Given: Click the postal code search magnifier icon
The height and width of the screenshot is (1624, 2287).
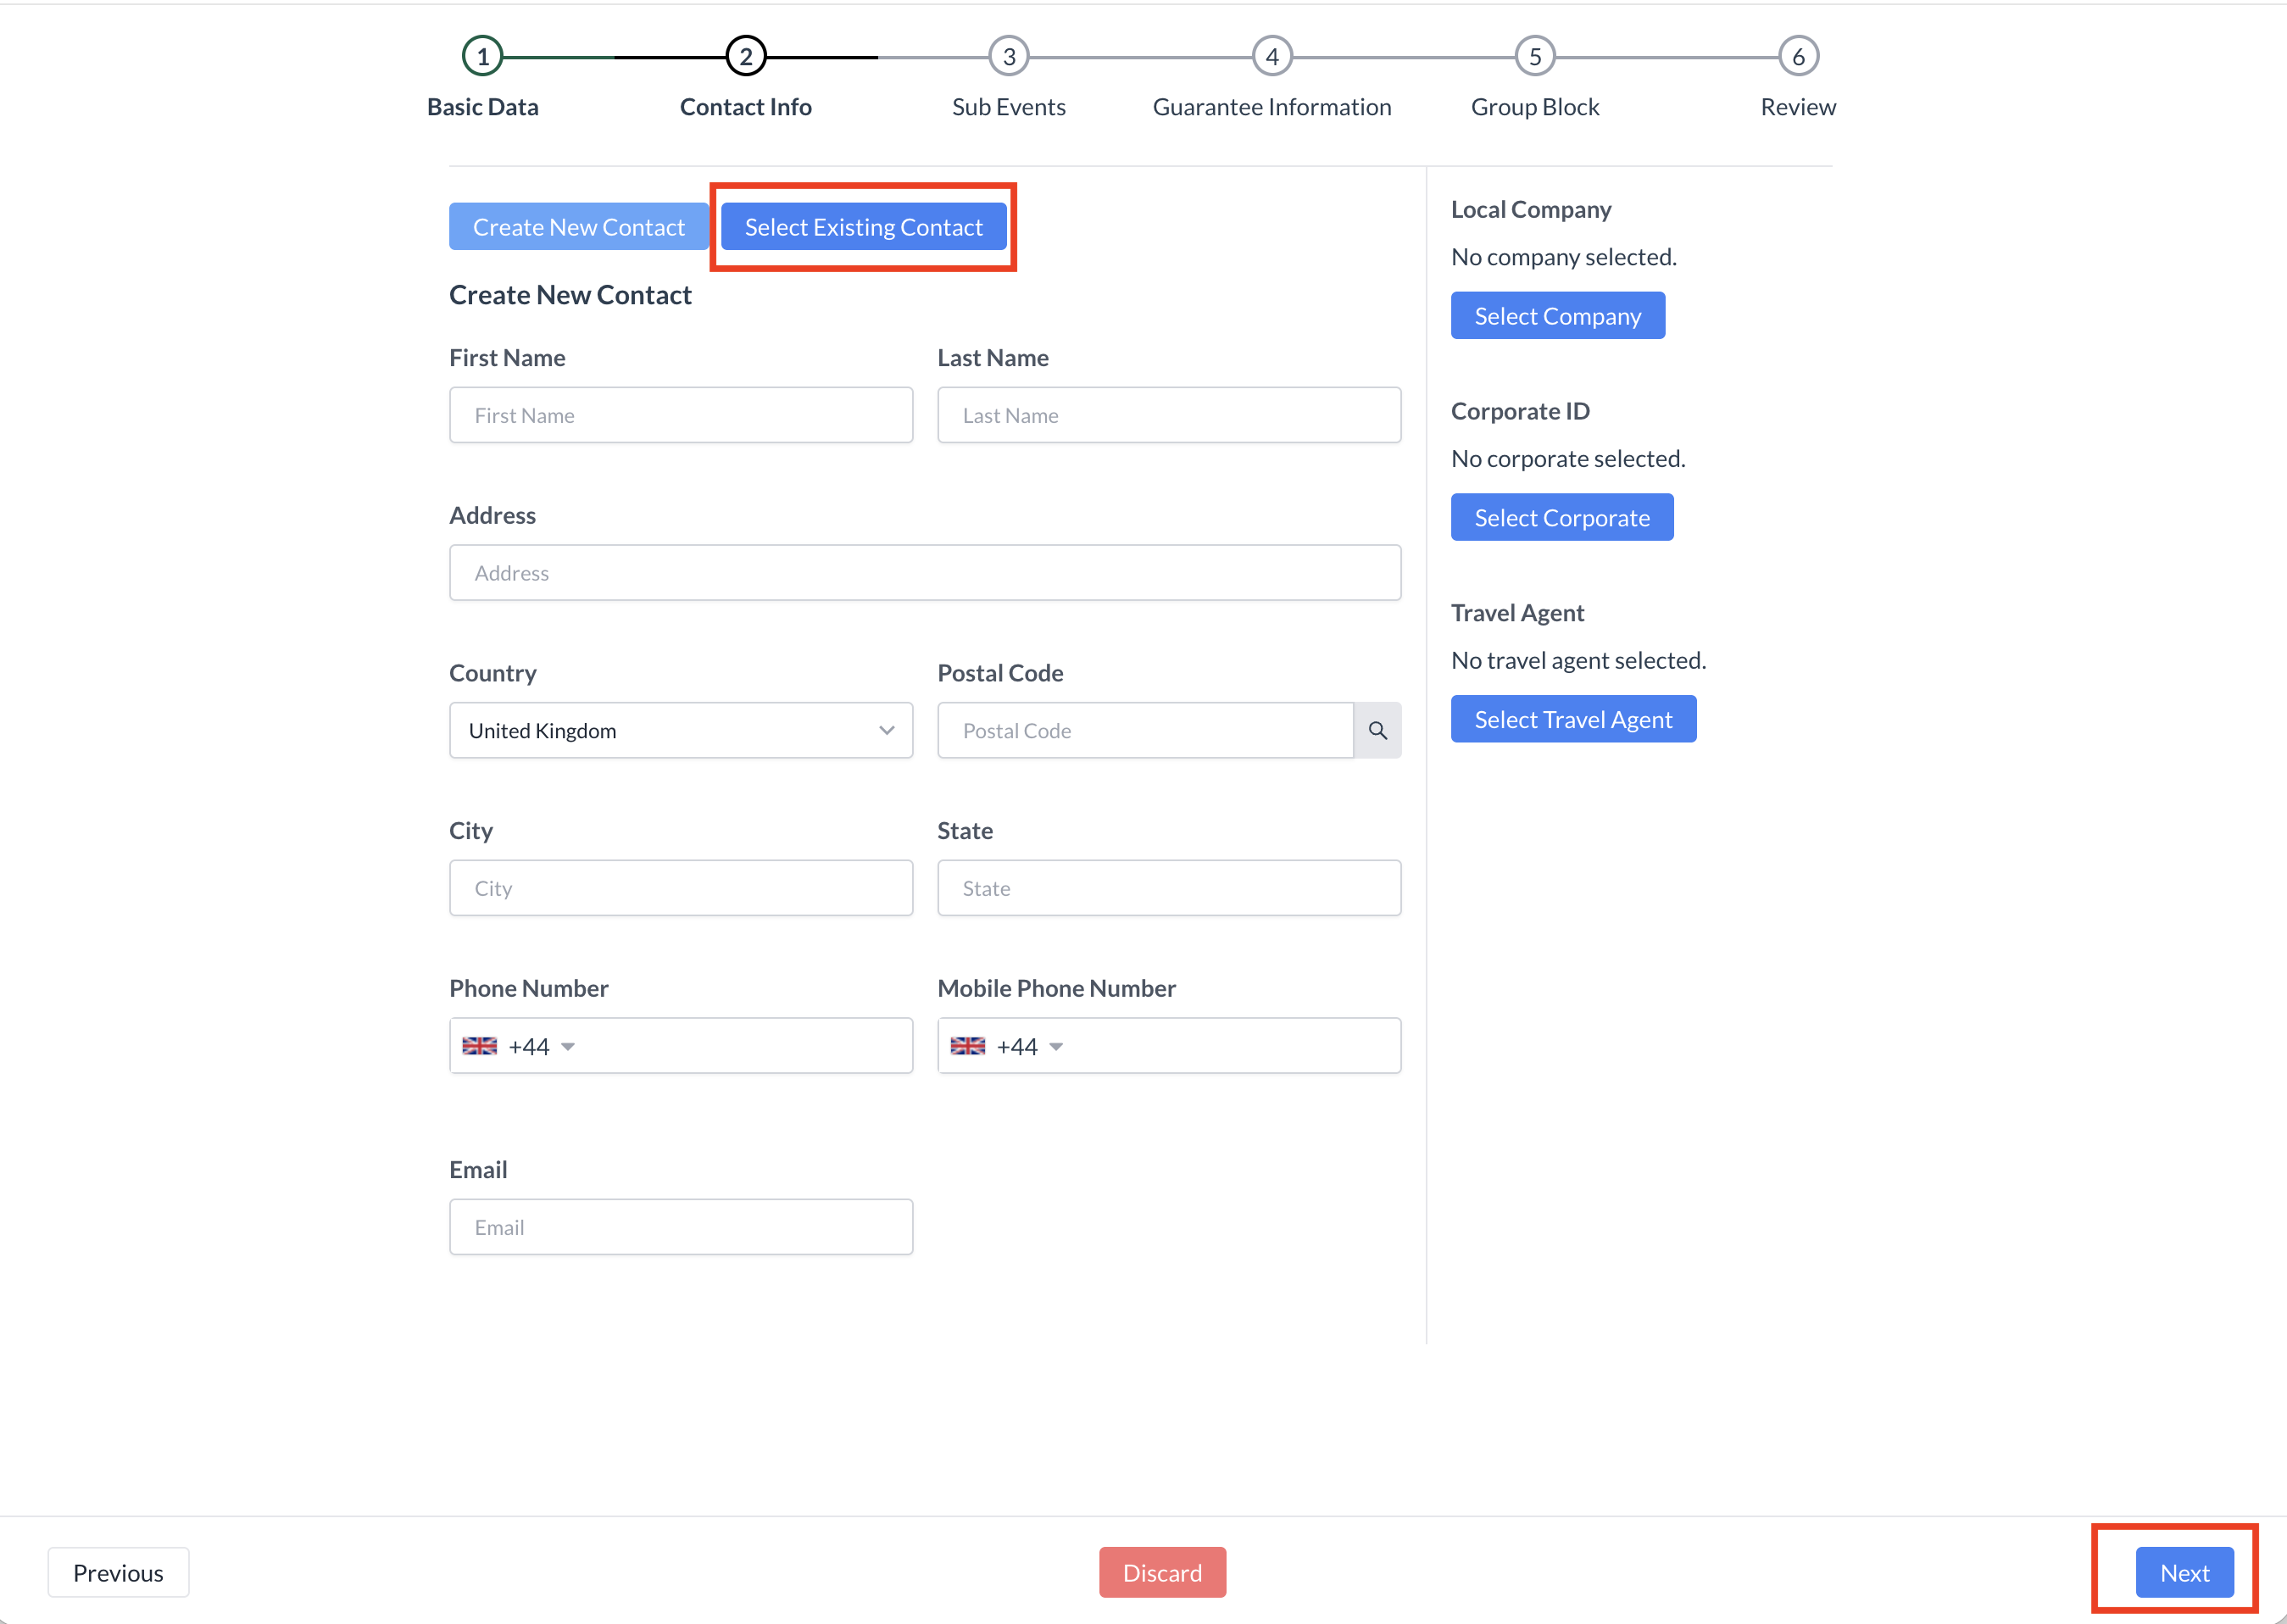Looking at the screenshot, I should 1377,731.
